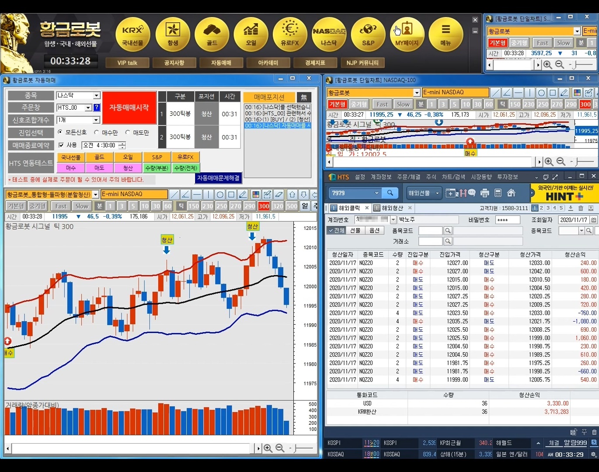Screen dimensions: 599x472
Task: Open the 메뉴 hamburger round icon
Action: click(x=446, y=35)
